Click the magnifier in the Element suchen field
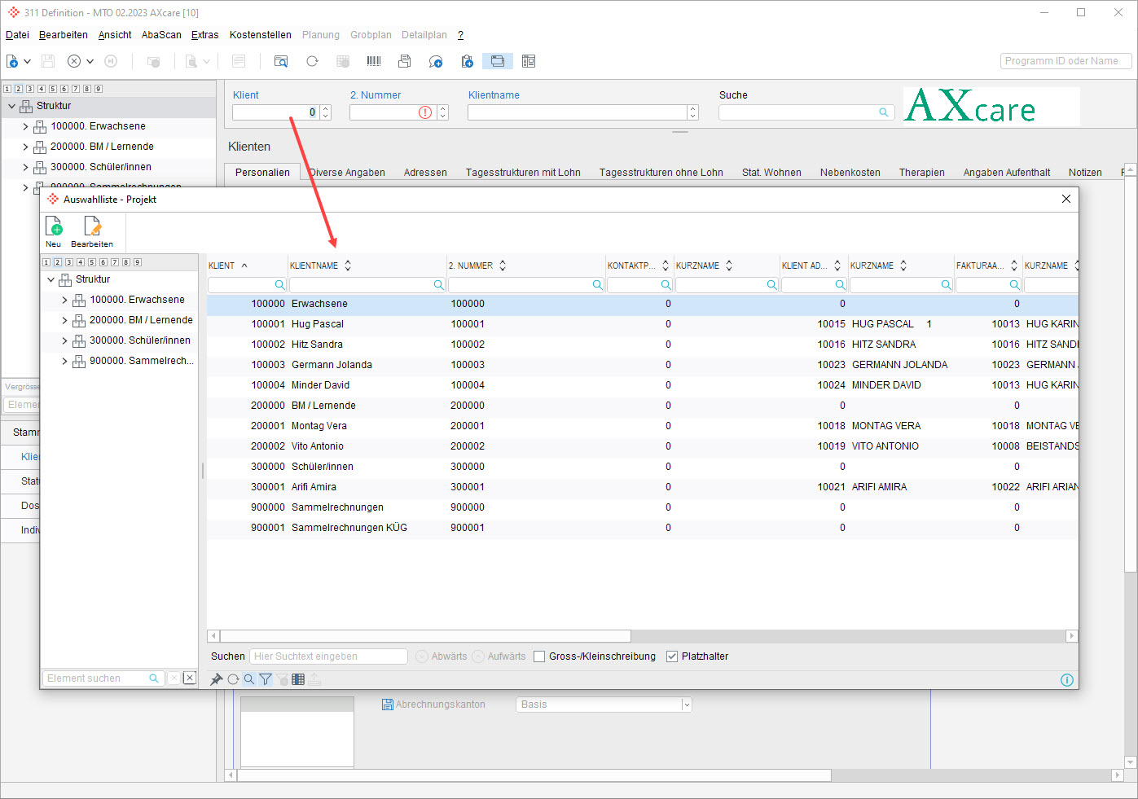Image resolution: width=1138 pixels, height=799 pixels. click(153, 678)
